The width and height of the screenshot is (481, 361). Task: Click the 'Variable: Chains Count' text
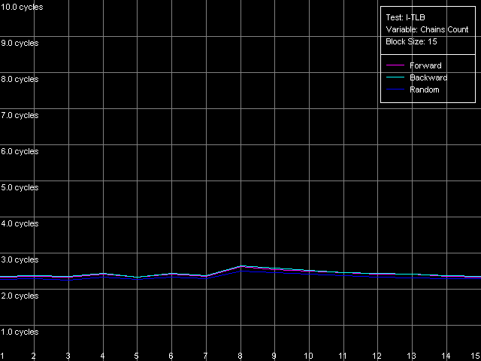tap(427, 29)
